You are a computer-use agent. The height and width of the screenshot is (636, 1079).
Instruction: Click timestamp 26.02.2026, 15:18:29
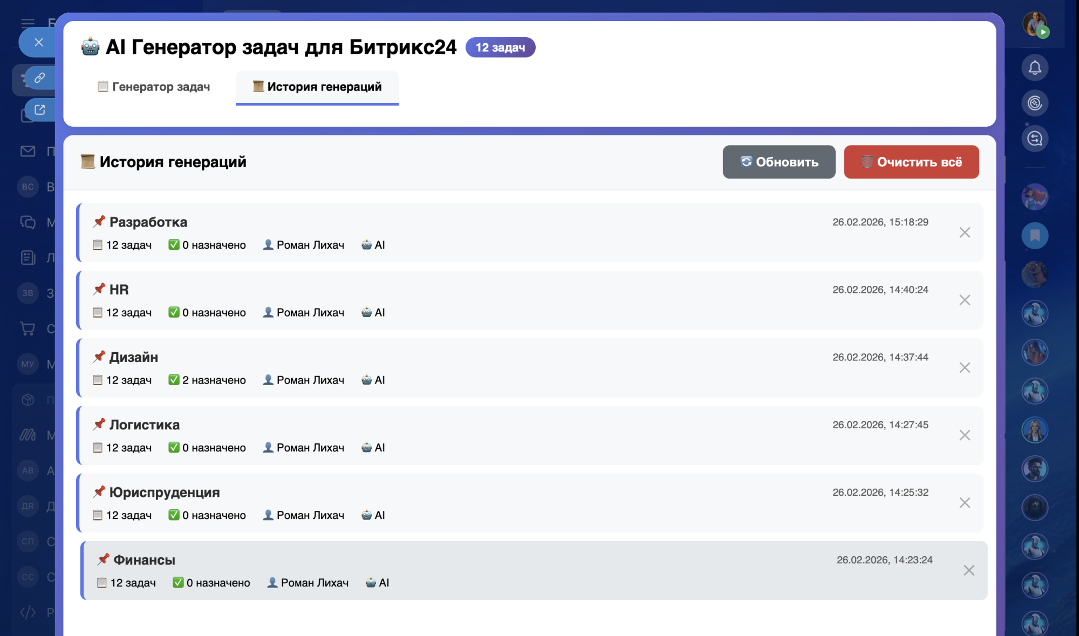pos(880,222)
